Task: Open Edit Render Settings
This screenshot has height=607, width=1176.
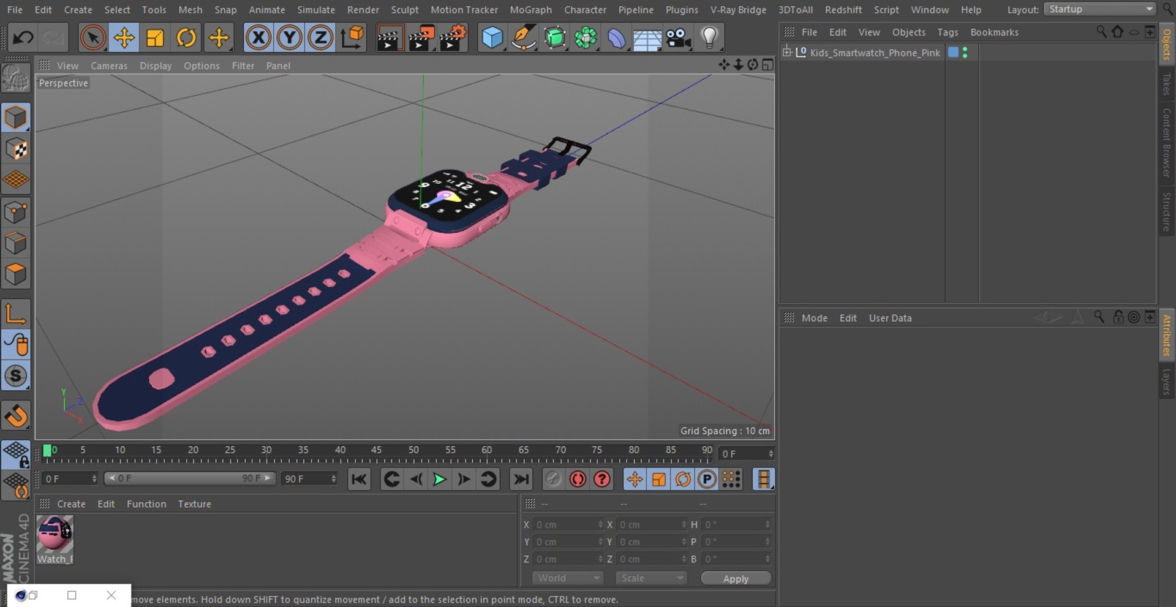Action: click(x=453, y=38)
